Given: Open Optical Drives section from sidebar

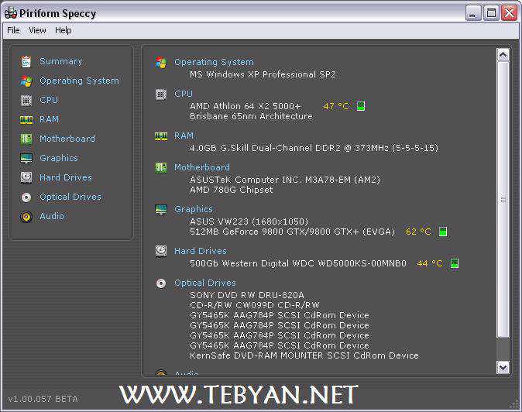Looking at the screenshot, I should point(70,197).
